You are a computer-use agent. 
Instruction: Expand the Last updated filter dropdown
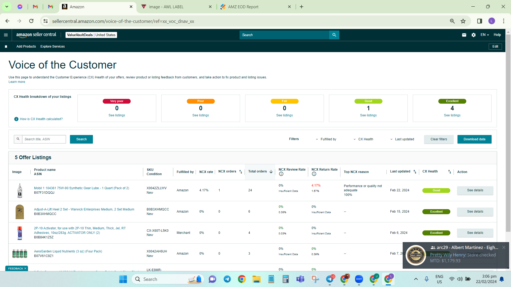coord(402,139)
